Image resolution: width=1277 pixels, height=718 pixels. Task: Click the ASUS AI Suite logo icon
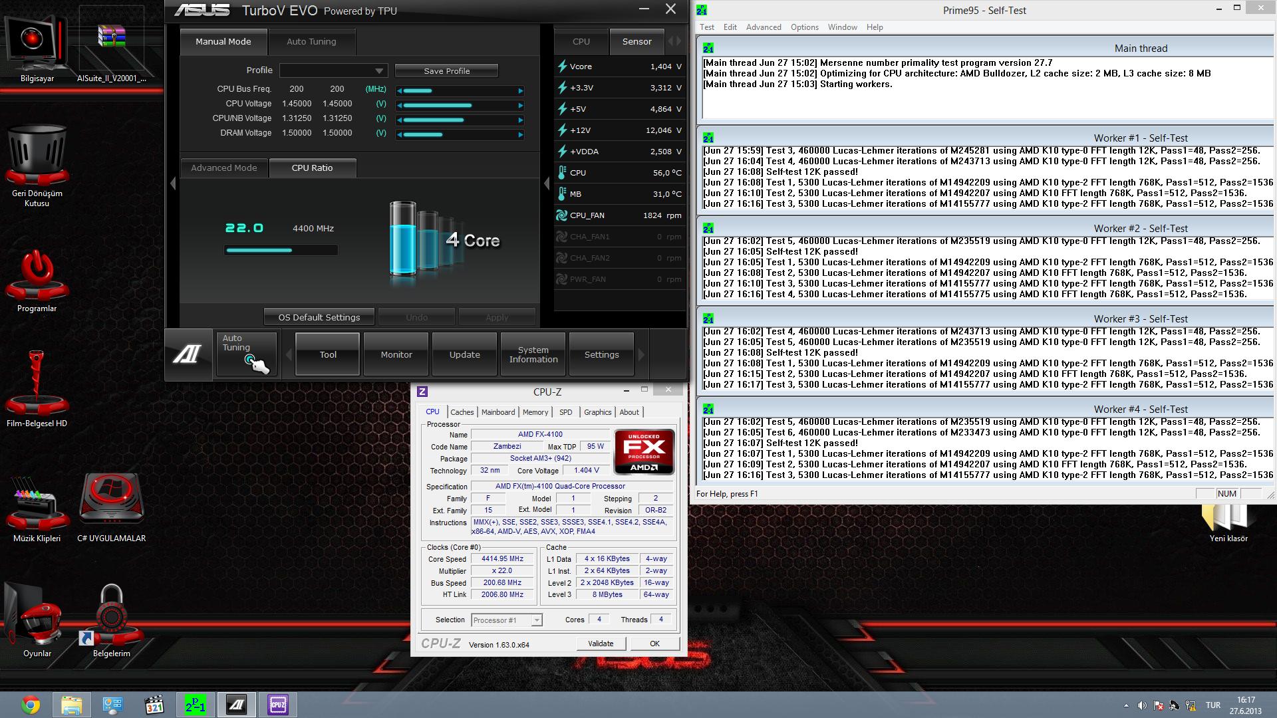pos(187,355)
